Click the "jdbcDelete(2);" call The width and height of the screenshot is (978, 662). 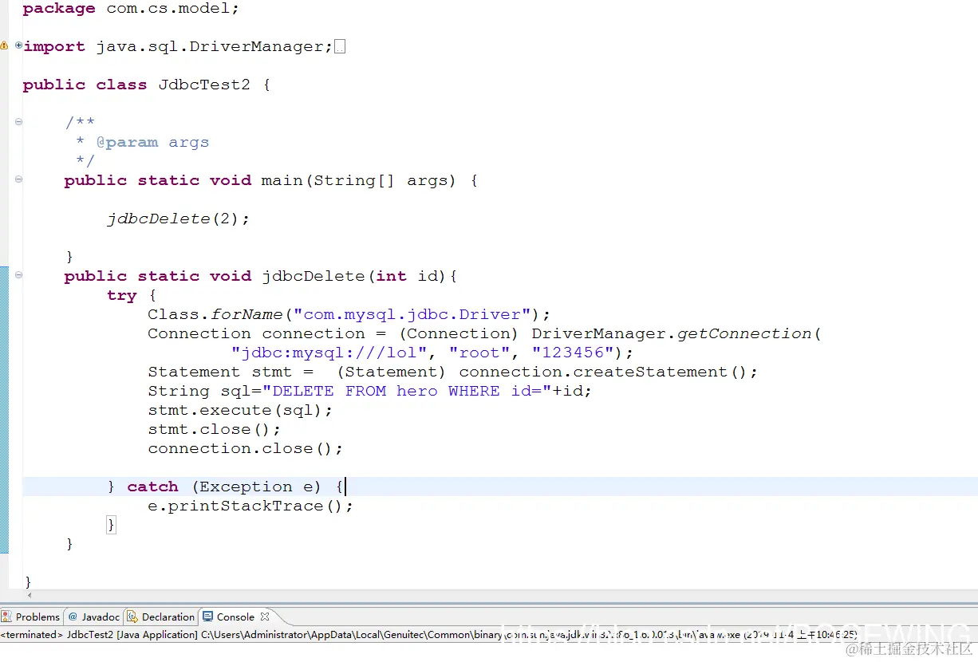click(179, 219)
